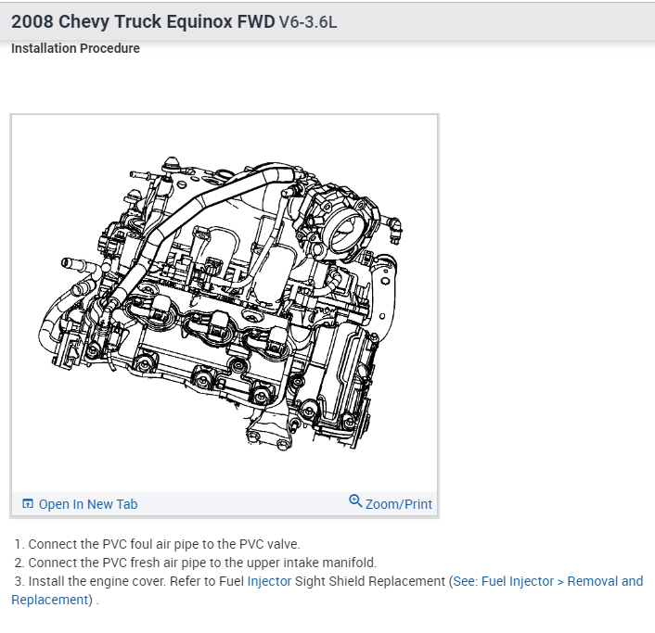Select the '2008 Chevy Truck Equinox FWD' title

[x=143, y=21]
